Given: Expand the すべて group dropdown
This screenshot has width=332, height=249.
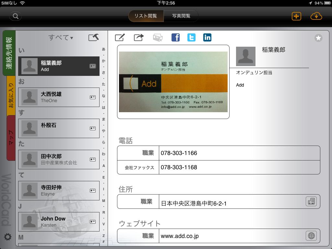Looking at the screenshot, I should [61, 38].
